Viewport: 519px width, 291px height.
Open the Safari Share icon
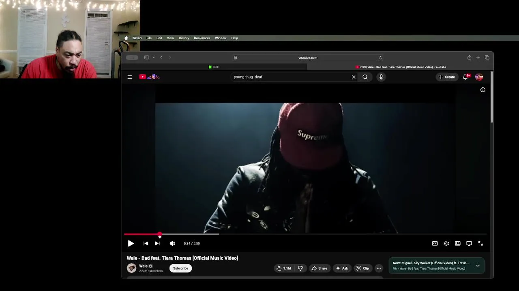(469, 57)
